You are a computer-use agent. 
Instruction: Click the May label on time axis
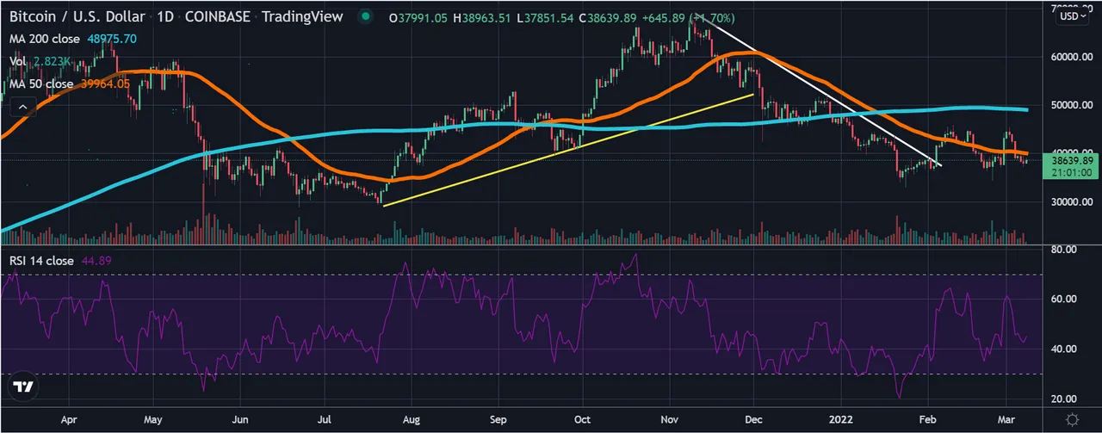(x=153, y=421)
